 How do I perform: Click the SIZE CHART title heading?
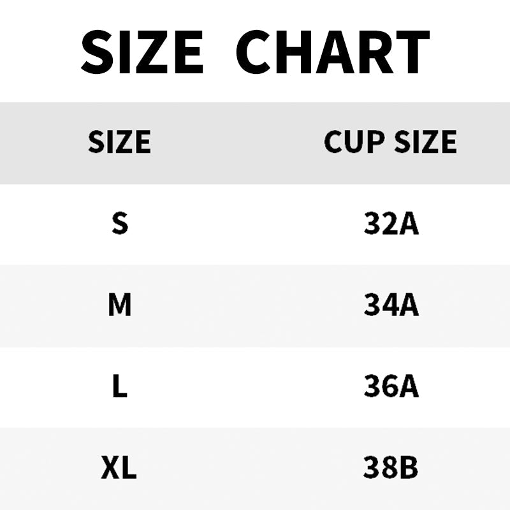(255, 51)
